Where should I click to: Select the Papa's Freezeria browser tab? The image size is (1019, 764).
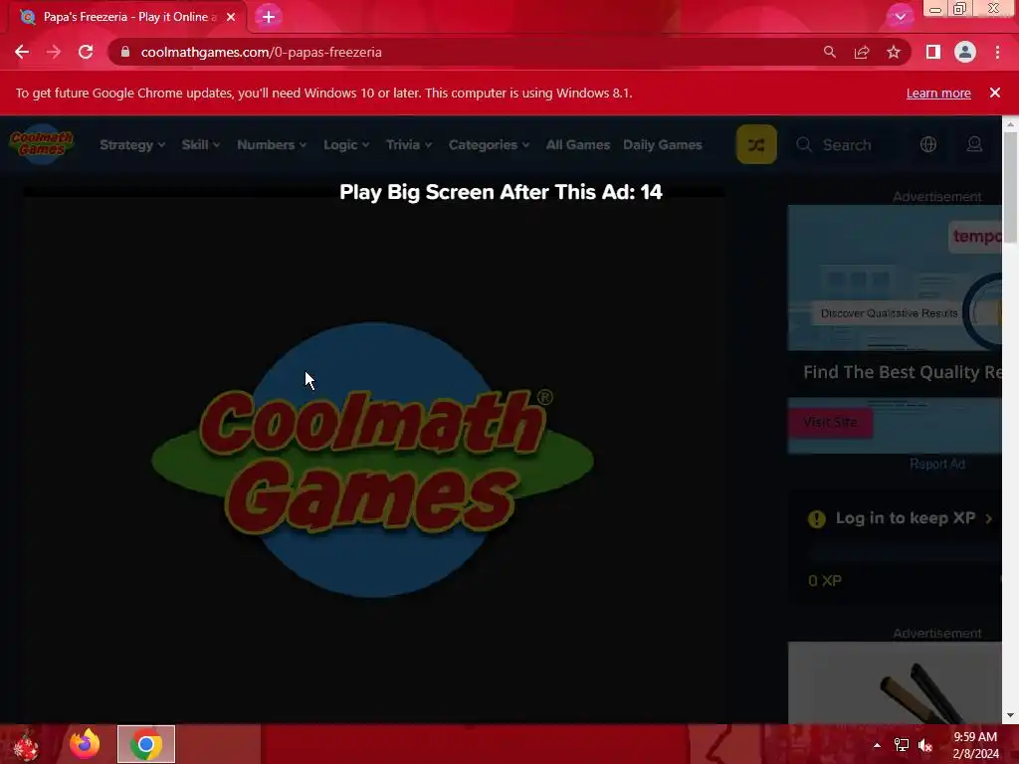click(126, 17)
